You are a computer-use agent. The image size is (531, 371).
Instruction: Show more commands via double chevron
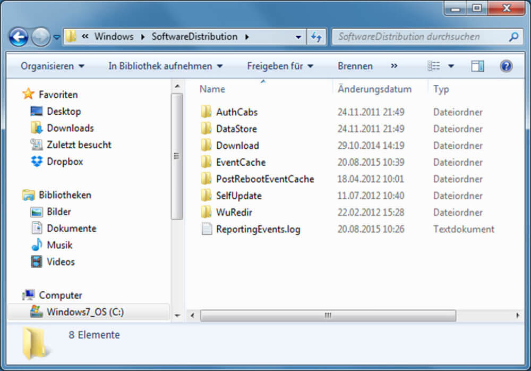pos(394,66)
